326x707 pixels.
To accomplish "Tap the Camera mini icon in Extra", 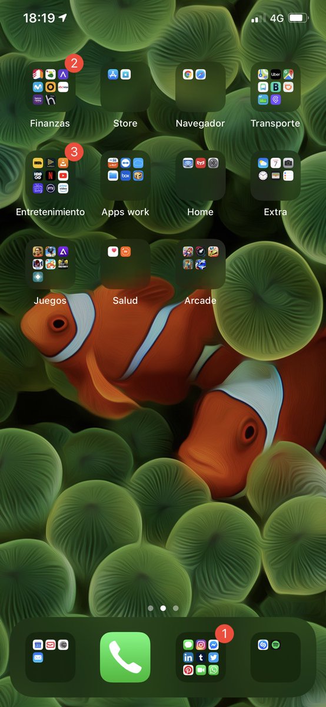I will (x=288, y=163).
